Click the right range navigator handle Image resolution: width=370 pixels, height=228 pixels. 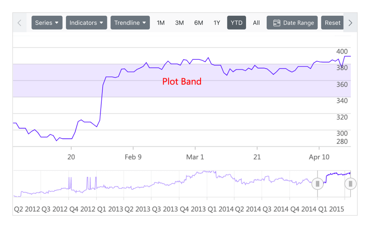(x=350, y=184)
